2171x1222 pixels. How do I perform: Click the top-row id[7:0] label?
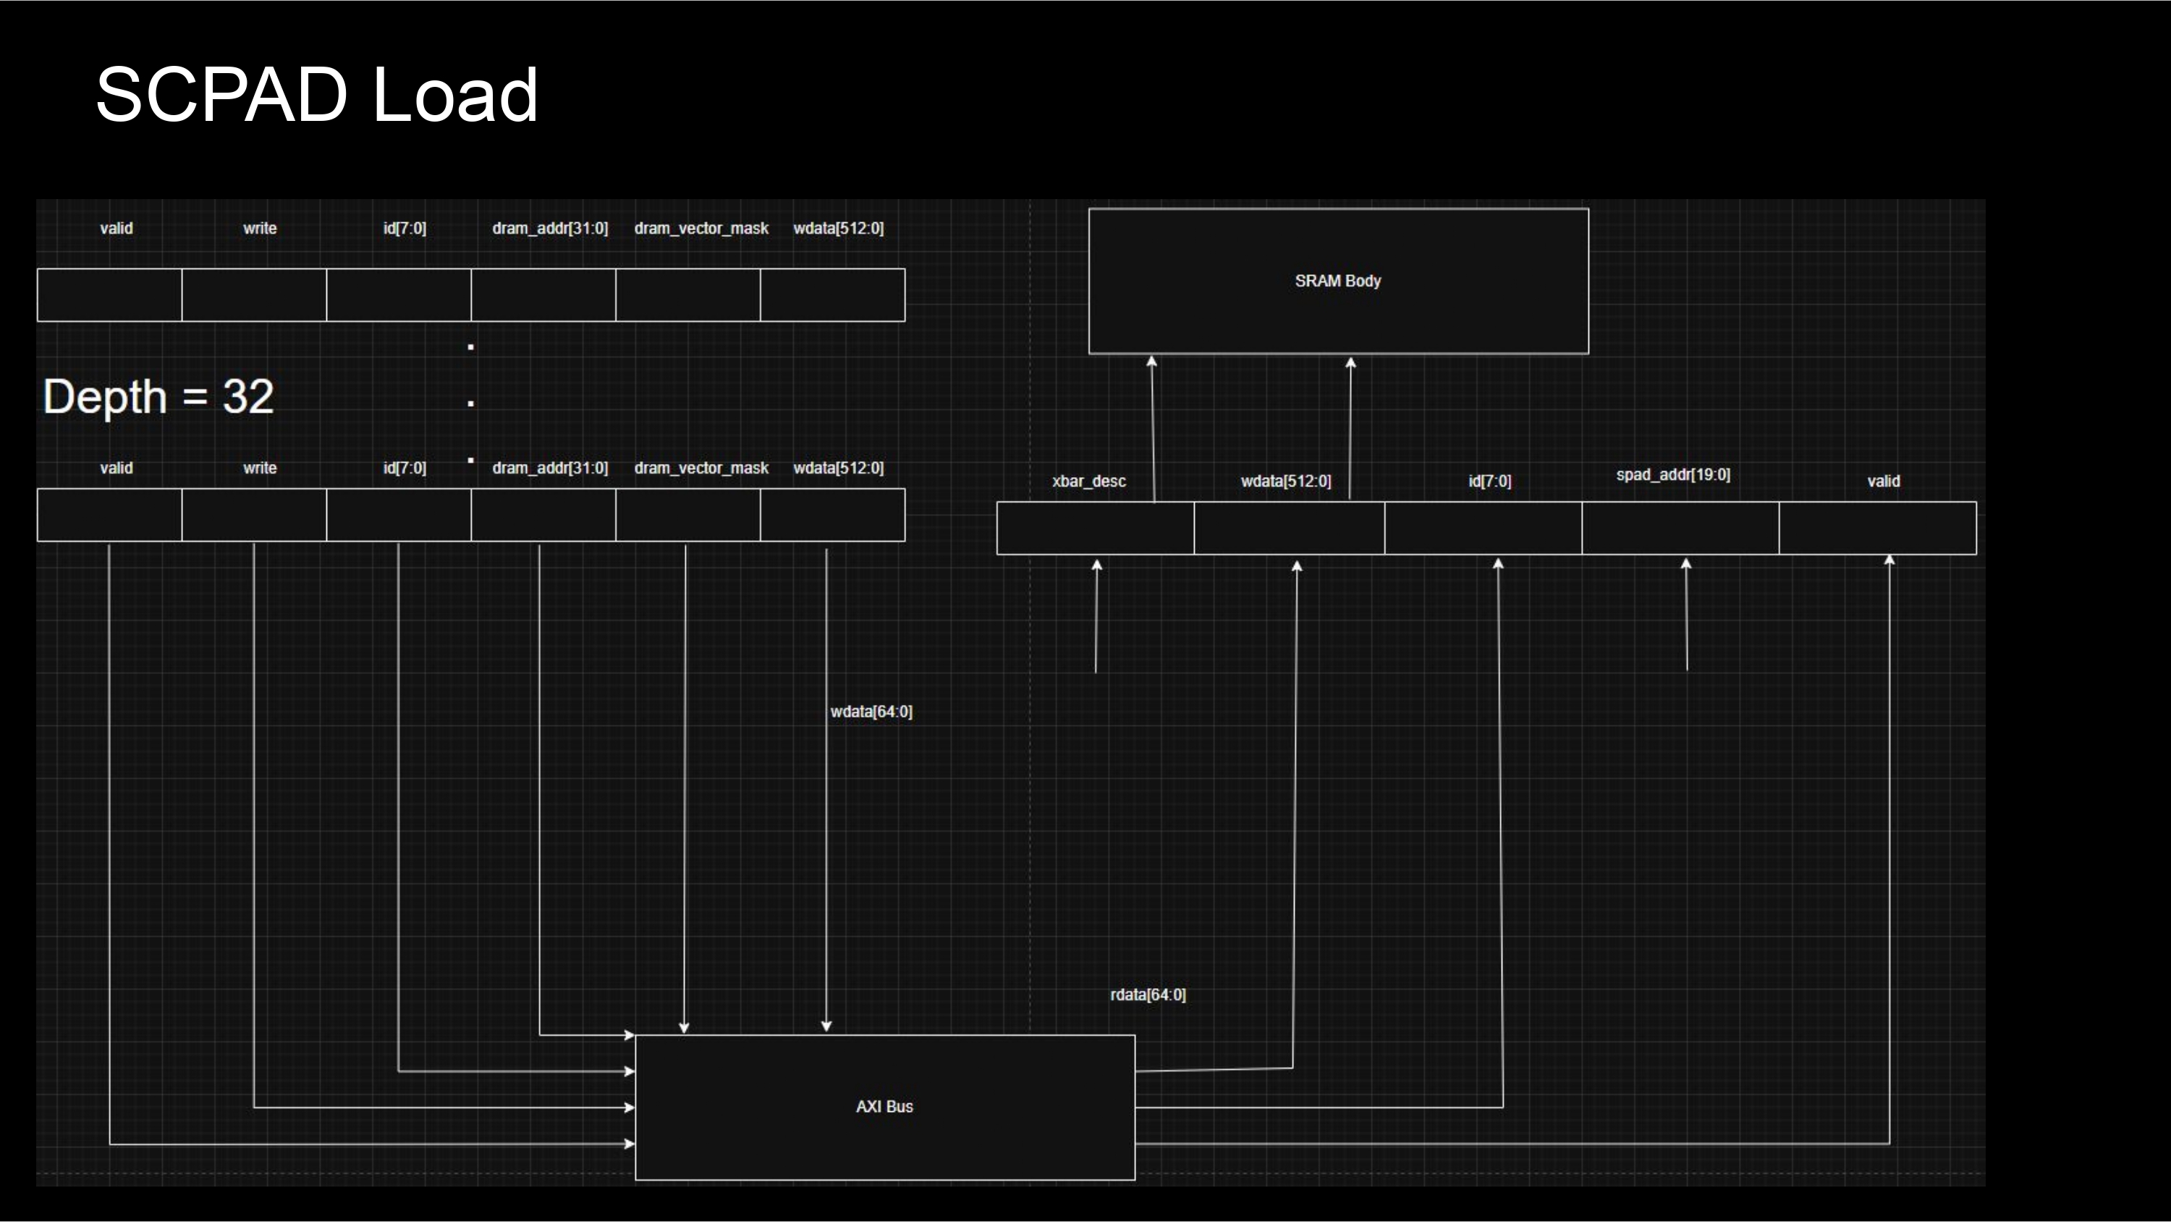click(x=405, y=229)
